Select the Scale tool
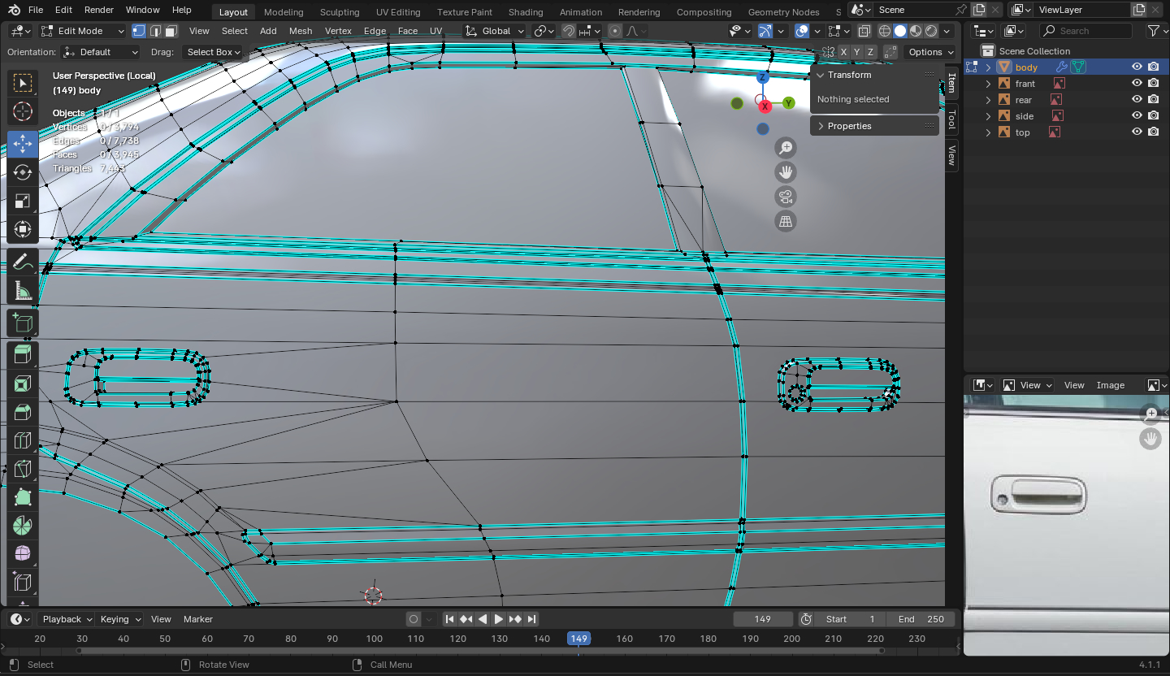 coord(23,201)
